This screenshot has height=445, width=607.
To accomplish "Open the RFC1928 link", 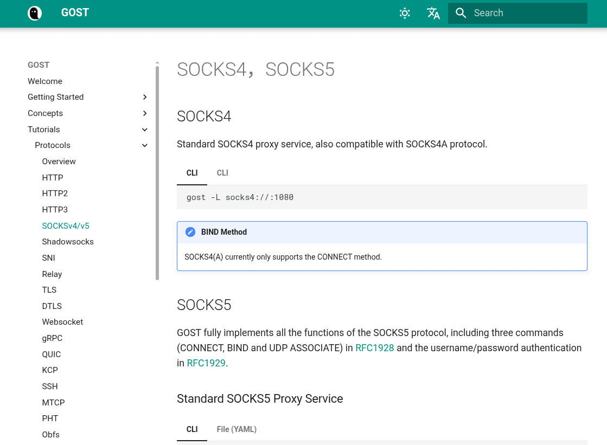I will click(x=374, y=348).
